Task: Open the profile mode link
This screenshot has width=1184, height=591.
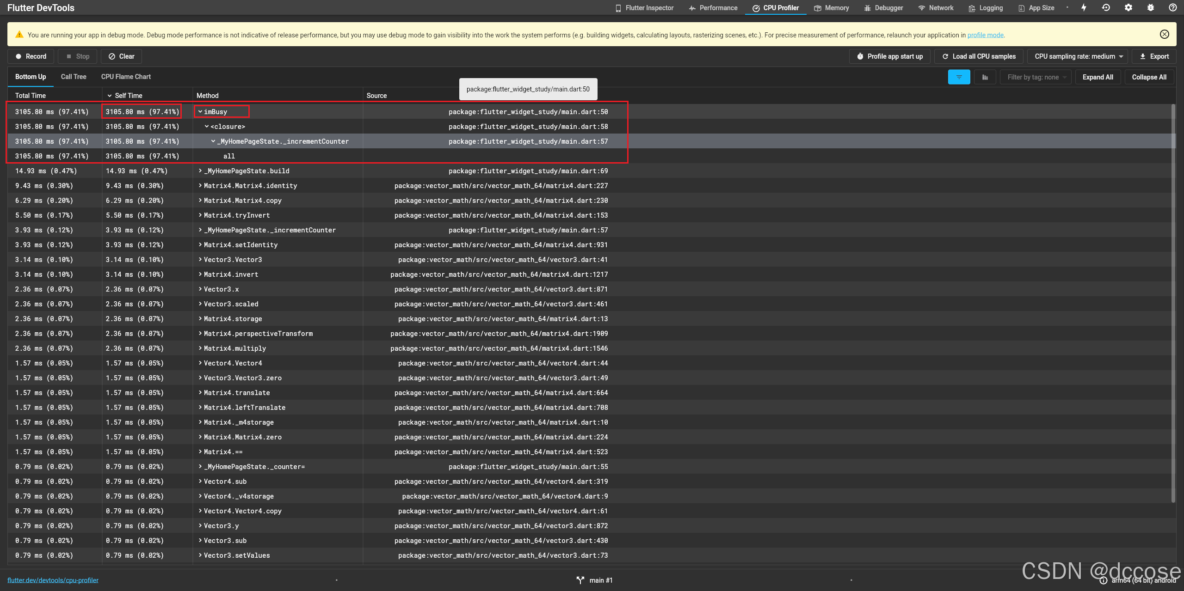Action: pyautogui.click(x=985, y=35)
